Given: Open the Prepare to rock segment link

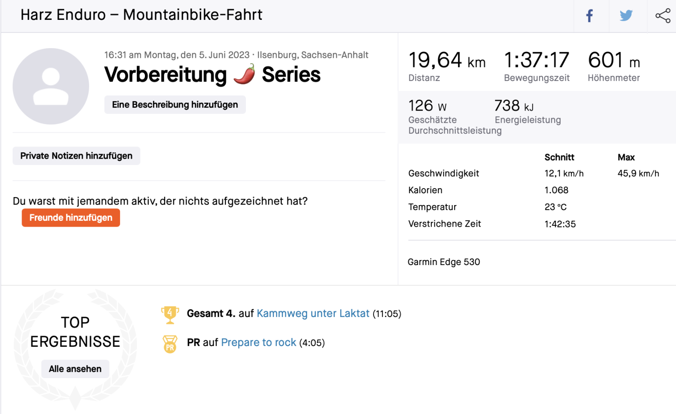Looking at the screenshot, I should [258, 342].
